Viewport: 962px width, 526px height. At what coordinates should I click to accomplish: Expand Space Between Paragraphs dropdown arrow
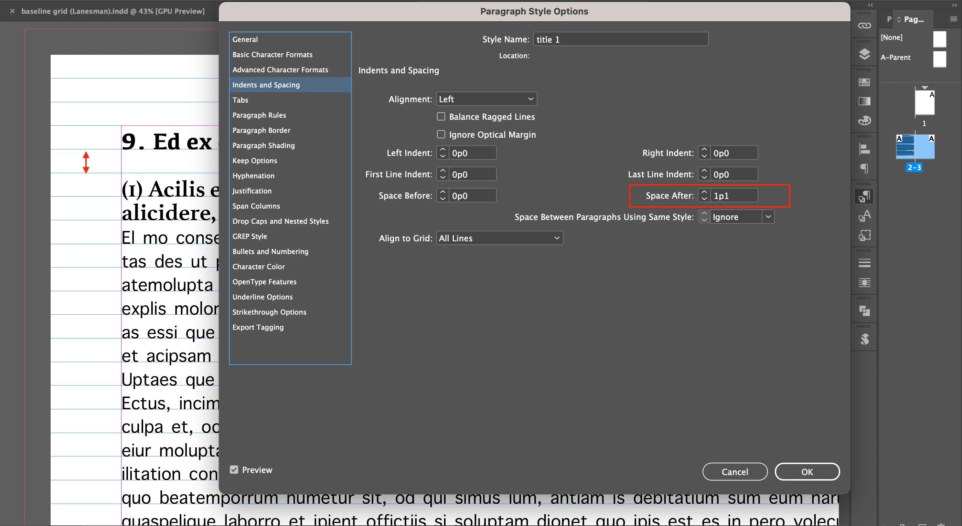tap(768, 217)
